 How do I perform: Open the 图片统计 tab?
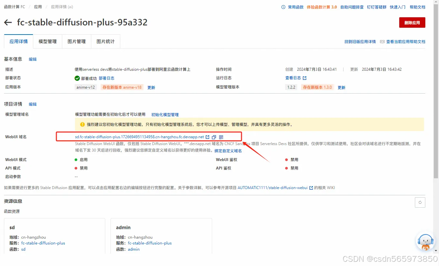click(106, 41)
